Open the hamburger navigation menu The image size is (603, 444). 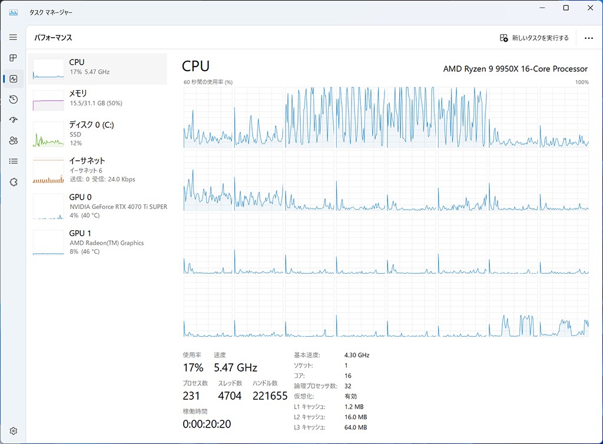13,37
